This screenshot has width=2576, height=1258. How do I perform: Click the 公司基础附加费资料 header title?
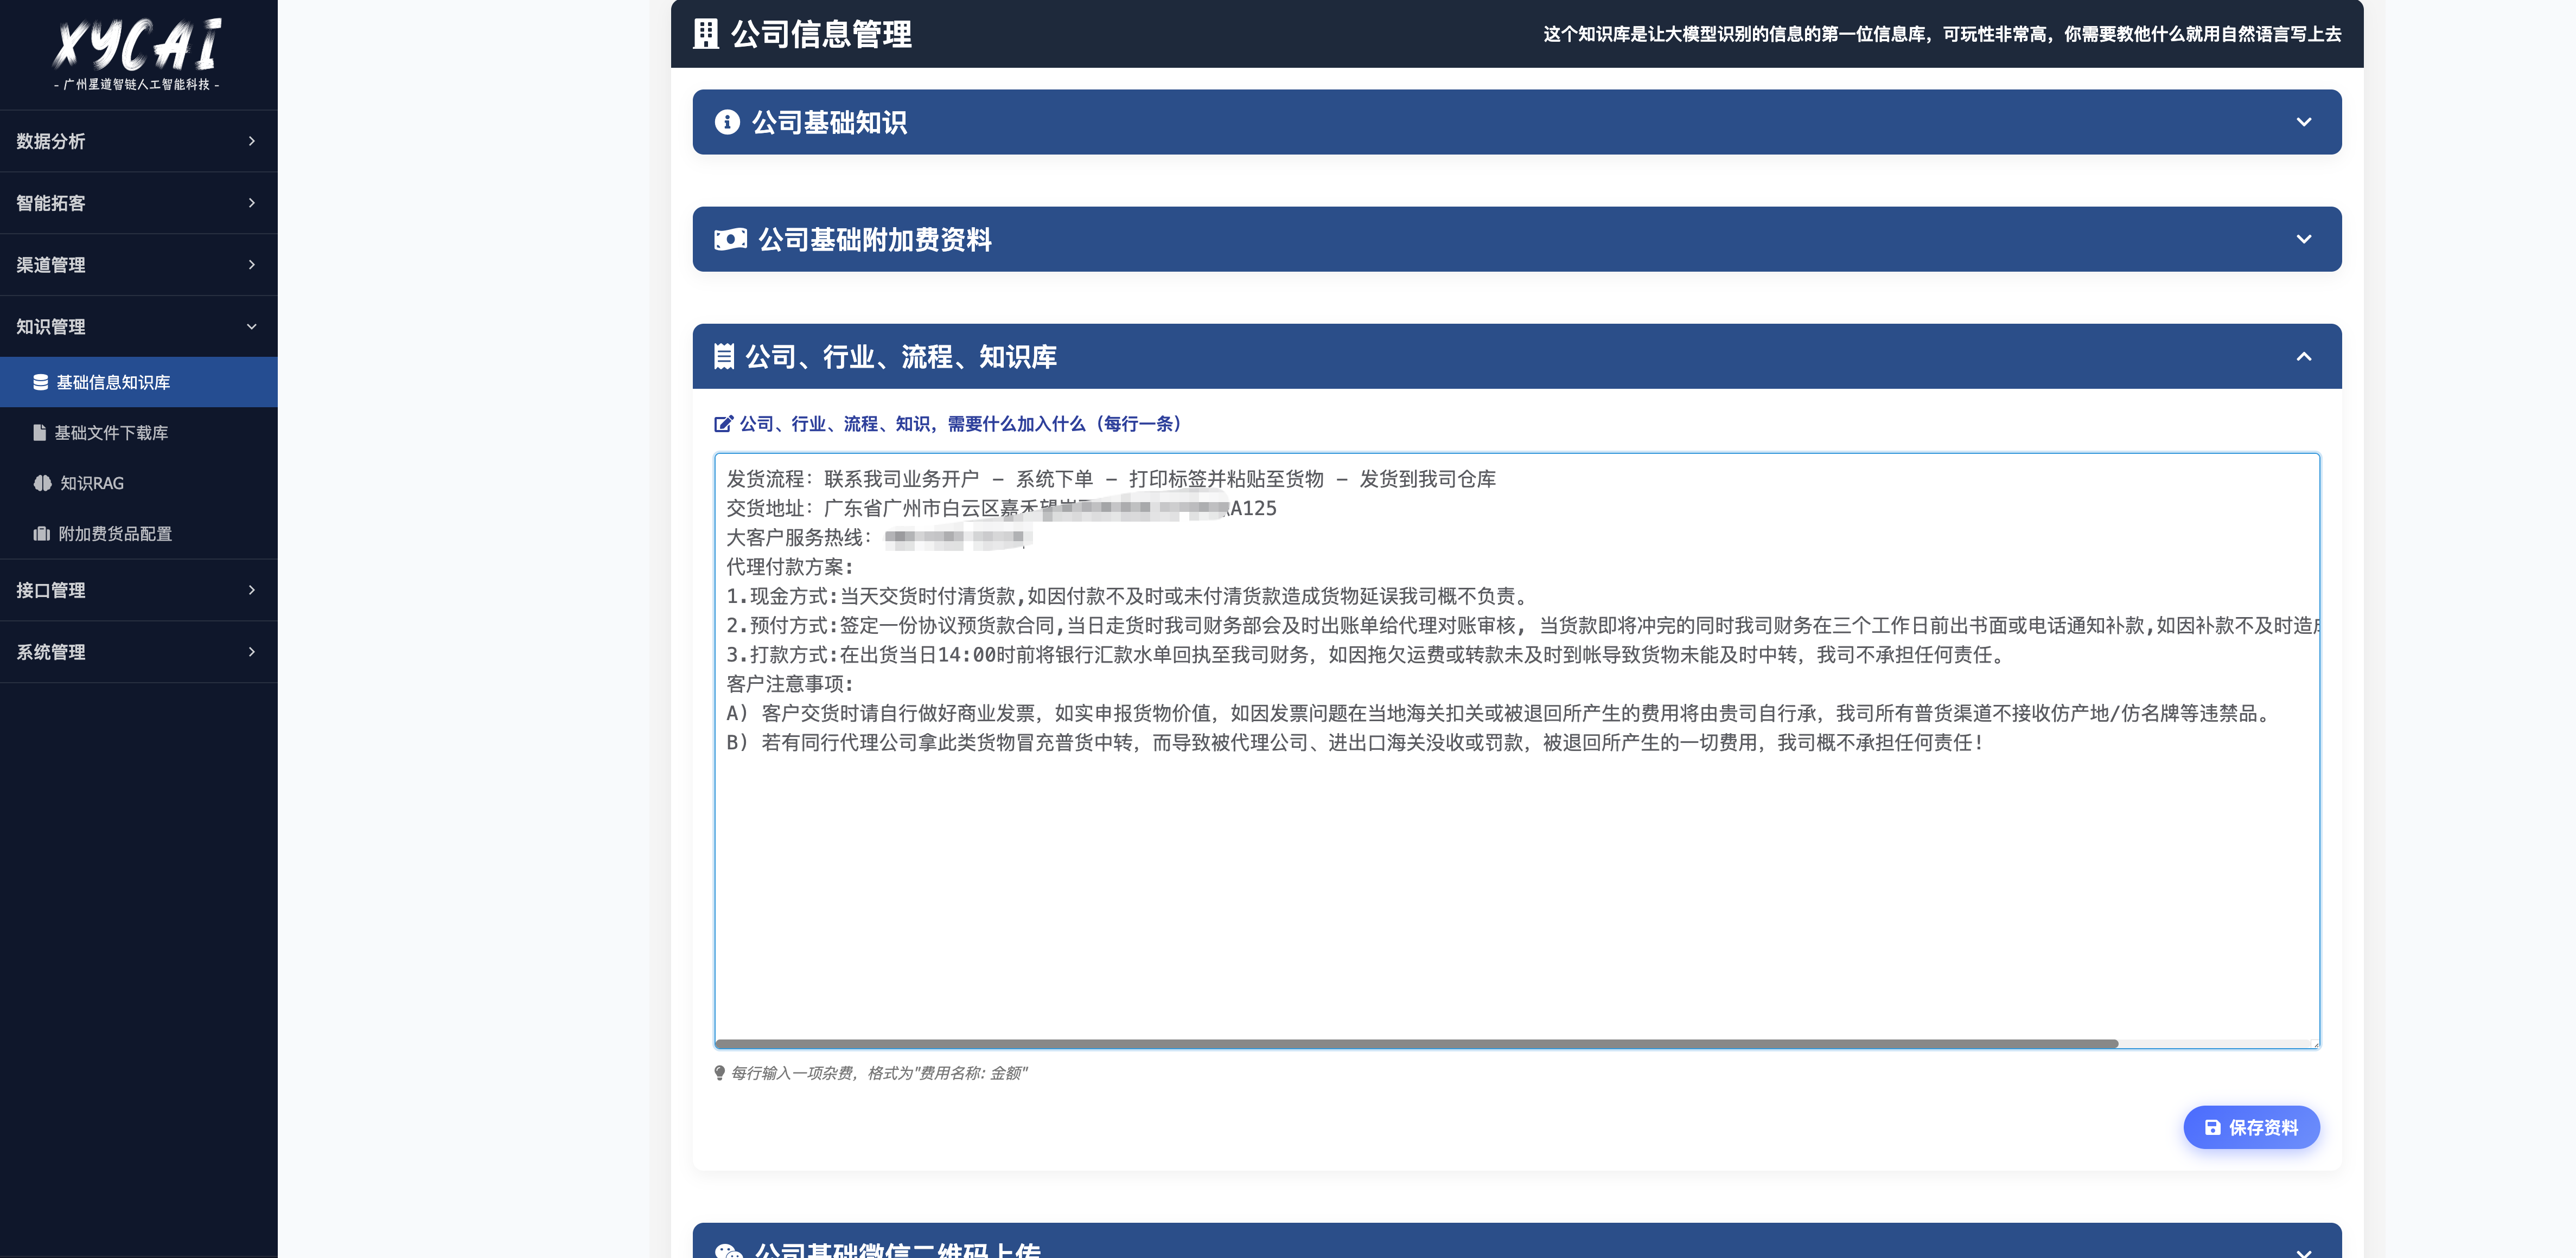click(875, 240)
